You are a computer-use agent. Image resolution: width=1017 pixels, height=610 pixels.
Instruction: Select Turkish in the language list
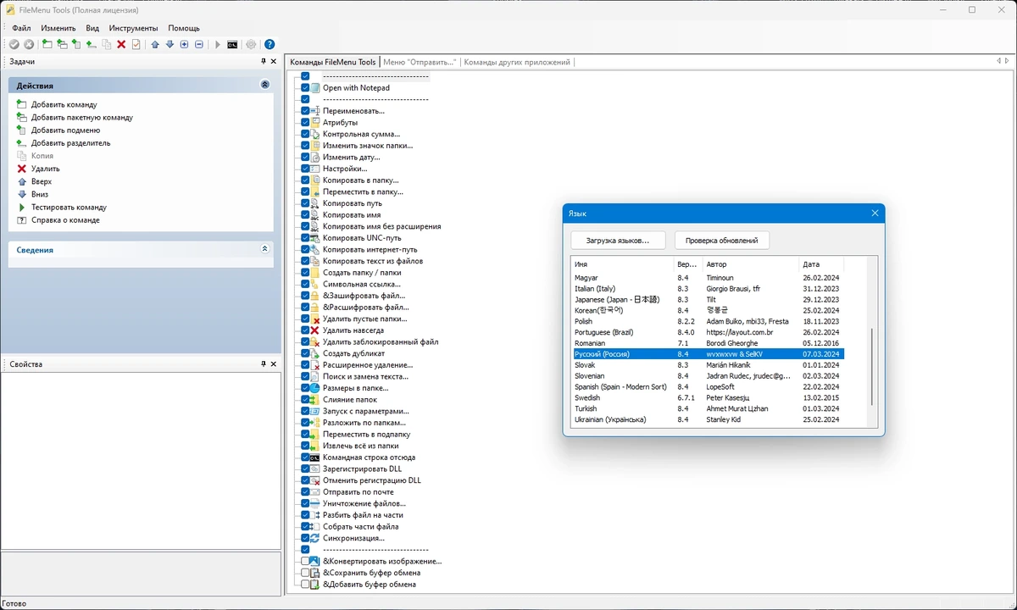pos(708,408)
